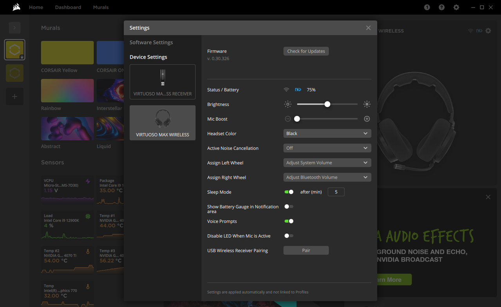The height and width of the screenshot is (307, 501).
Task: Adjust the Brightness slider handle
Action: [327, 104]
